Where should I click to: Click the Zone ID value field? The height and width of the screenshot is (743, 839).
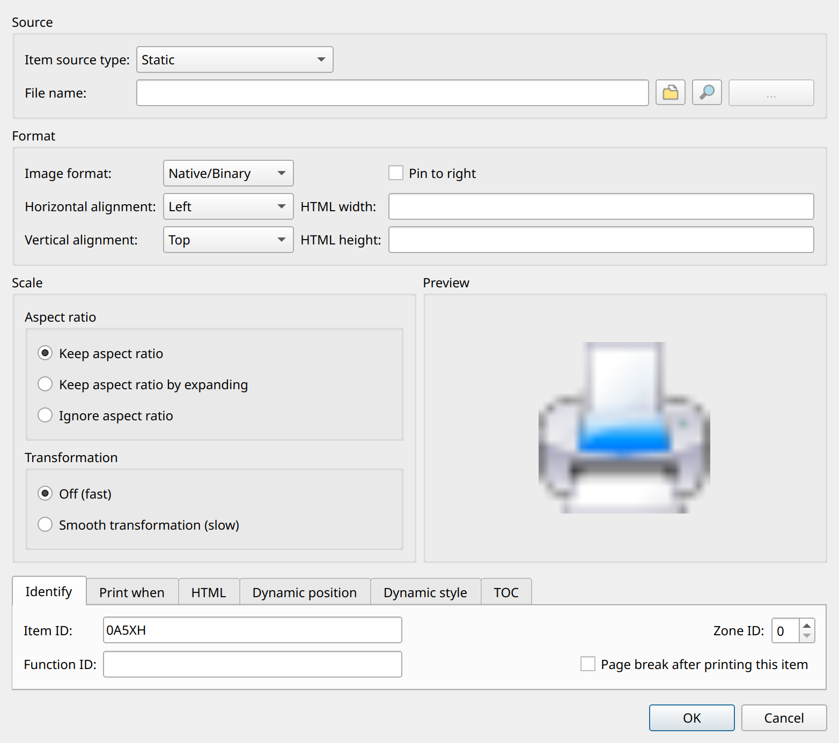(x=786, y=630)
